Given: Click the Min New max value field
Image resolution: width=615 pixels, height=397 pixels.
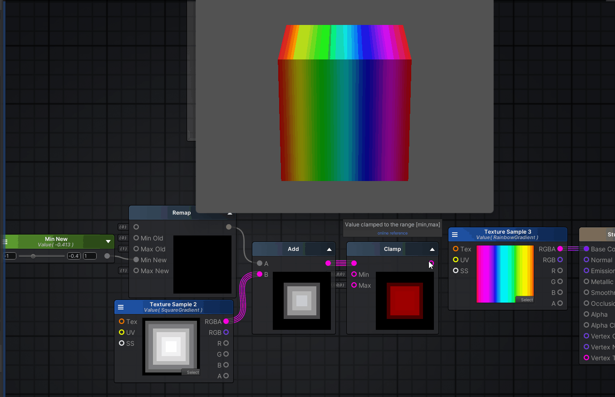Looking at the screenshot, I should click(x=89, y=256).
